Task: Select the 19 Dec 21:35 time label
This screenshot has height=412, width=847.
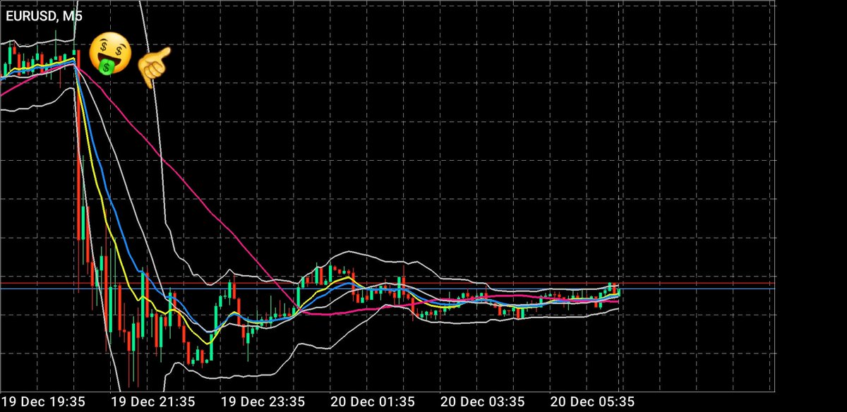Action: [x=154, y=401]
